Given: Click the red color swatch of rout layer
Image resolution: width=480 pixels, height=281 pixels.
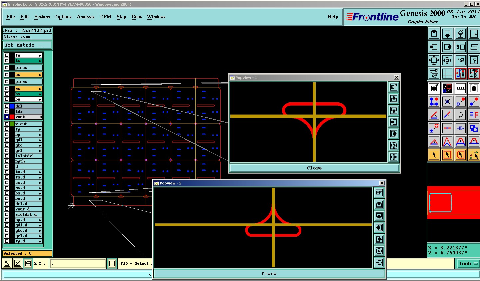Looking at the screenshot, I should [x=12, y=117].
